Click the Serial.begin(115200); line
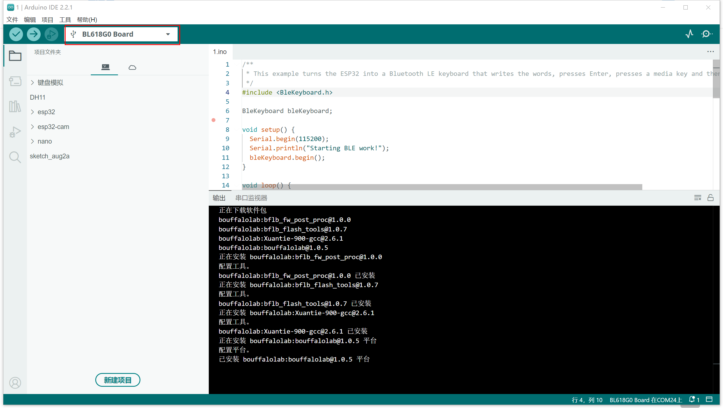Image resolution: width=723 pixels, height=408 pixels. click(289, 139)
